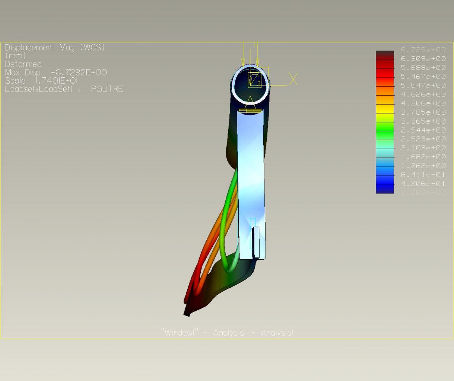Click the legend value 6.729e+00
The width and height of the screenshot is (454, 381).
(x=423, y=49)
